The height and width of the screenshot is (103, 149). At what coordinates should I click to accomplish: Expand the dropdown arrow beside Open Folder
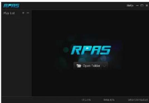(104, 66)
